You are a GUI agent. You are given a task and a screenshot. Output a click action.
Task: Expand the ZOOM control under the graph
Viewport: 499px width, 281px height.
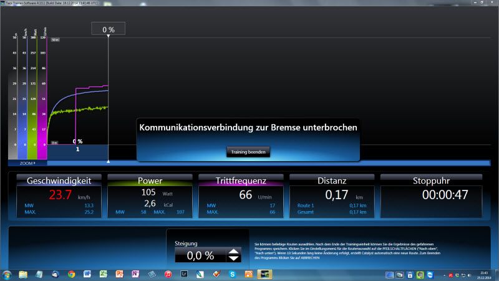27,163
